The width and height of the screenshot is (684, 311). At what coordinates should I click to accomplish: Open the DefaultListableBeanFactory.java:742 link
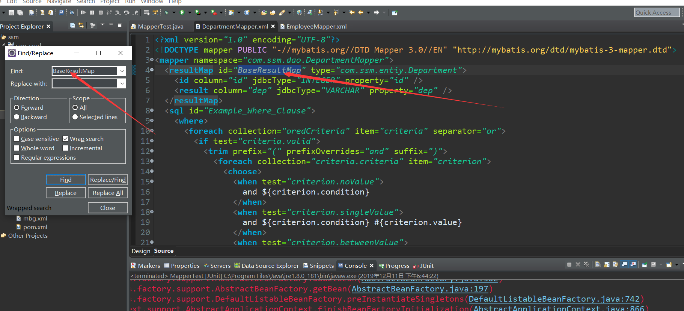point(554,299)
